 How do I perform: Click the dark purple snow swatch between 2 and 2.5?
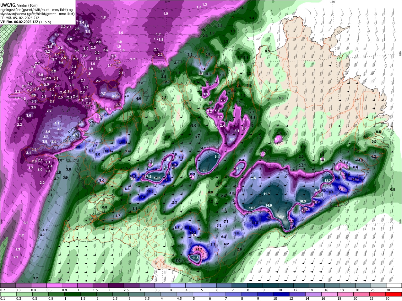click(116, 286)
